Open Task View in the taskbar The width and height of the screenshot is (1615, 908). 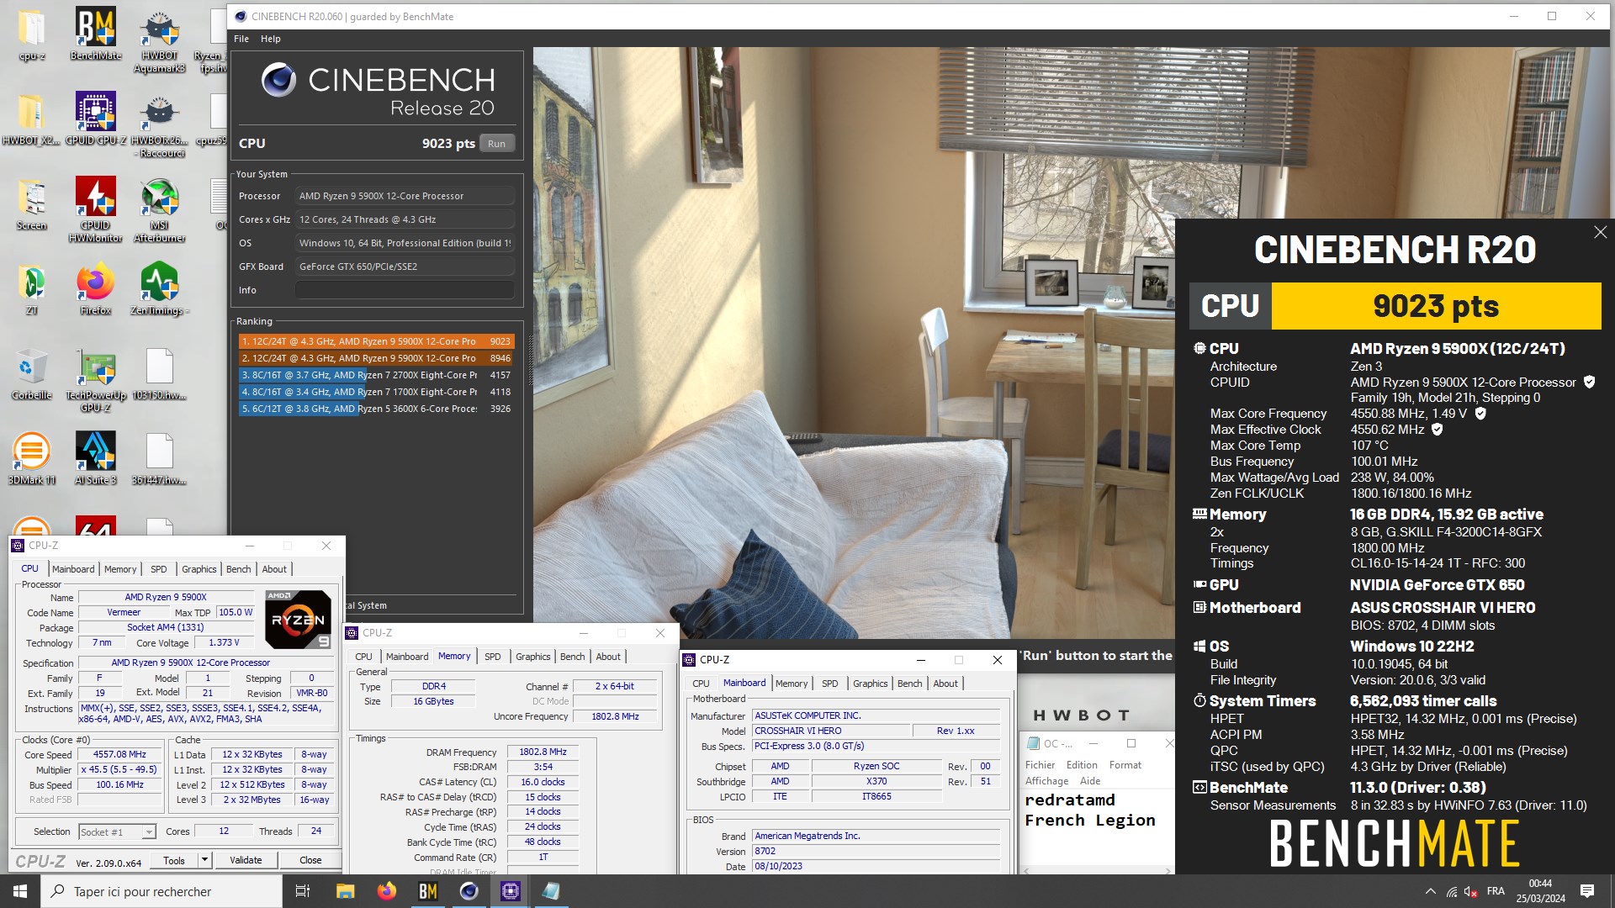click(303, 891)
